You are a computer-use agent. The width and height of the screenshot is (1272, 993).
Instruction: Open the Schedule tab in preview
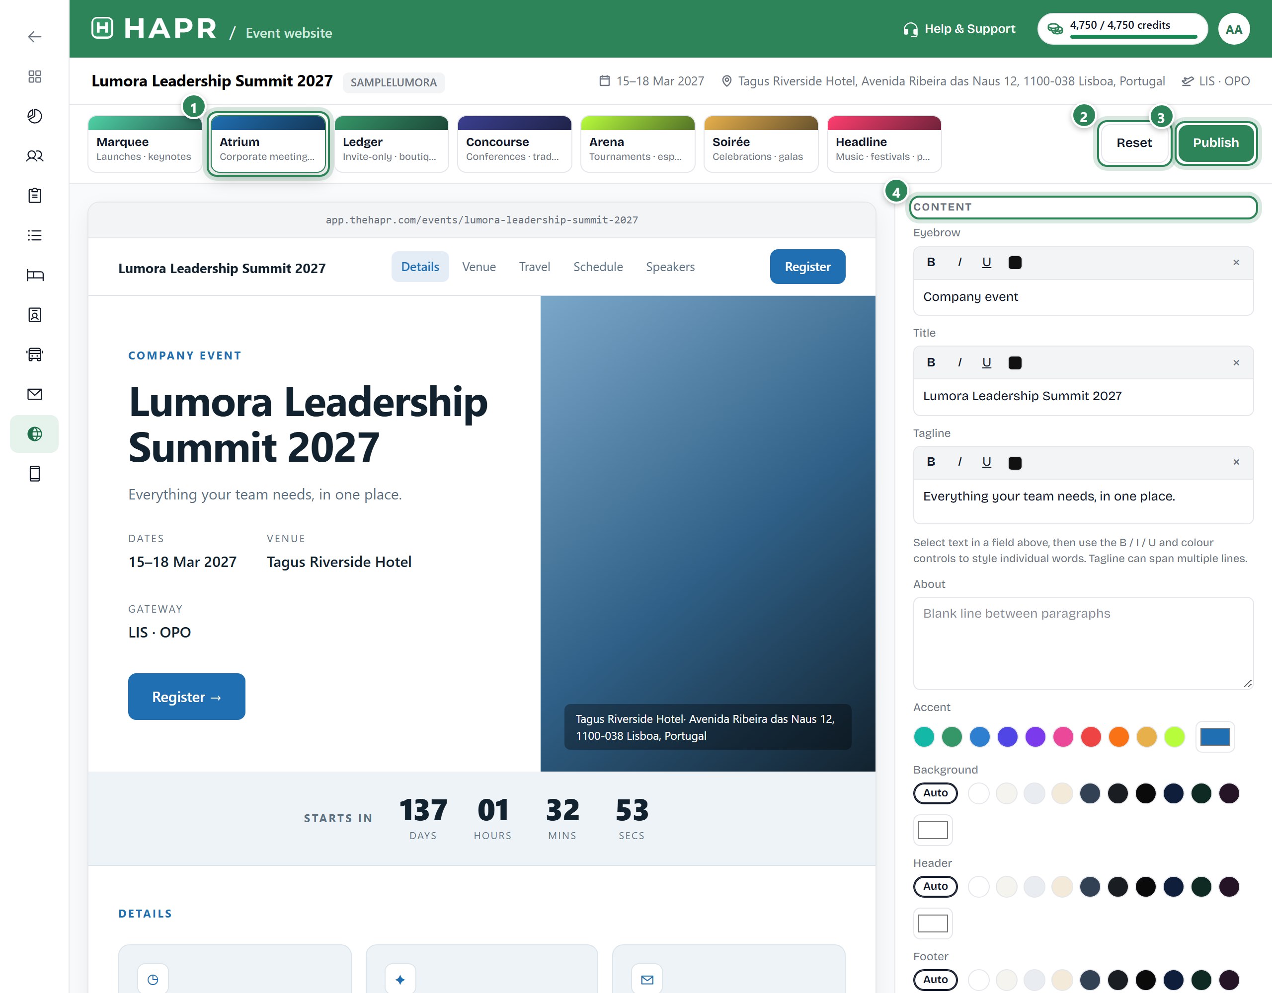click(598, 267)
